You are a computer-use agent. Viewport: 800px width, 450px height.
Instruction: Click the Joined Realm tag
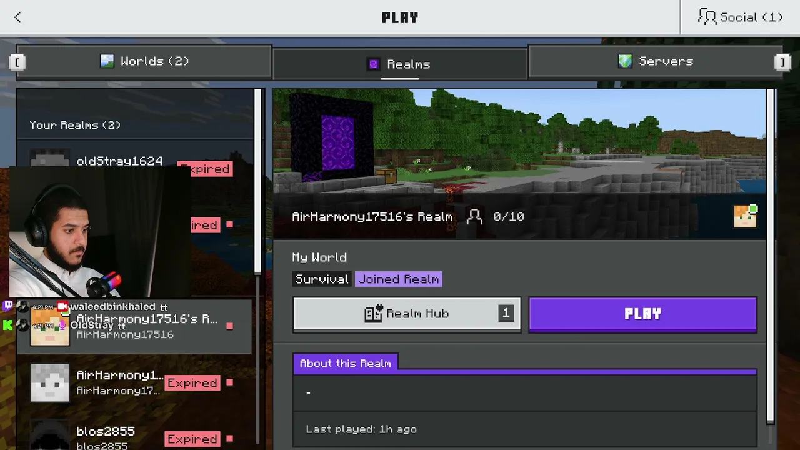pyautogui.click(x=399, y=279)
